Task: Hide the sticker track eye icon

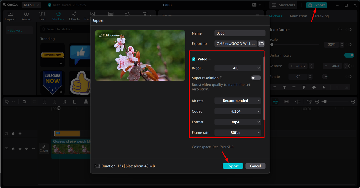Action: point(20,134)
